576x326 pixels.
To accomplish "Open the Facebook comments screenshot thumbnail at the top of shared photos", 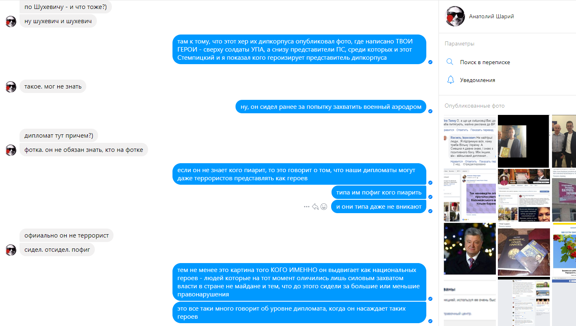I will tap(470, 141).
